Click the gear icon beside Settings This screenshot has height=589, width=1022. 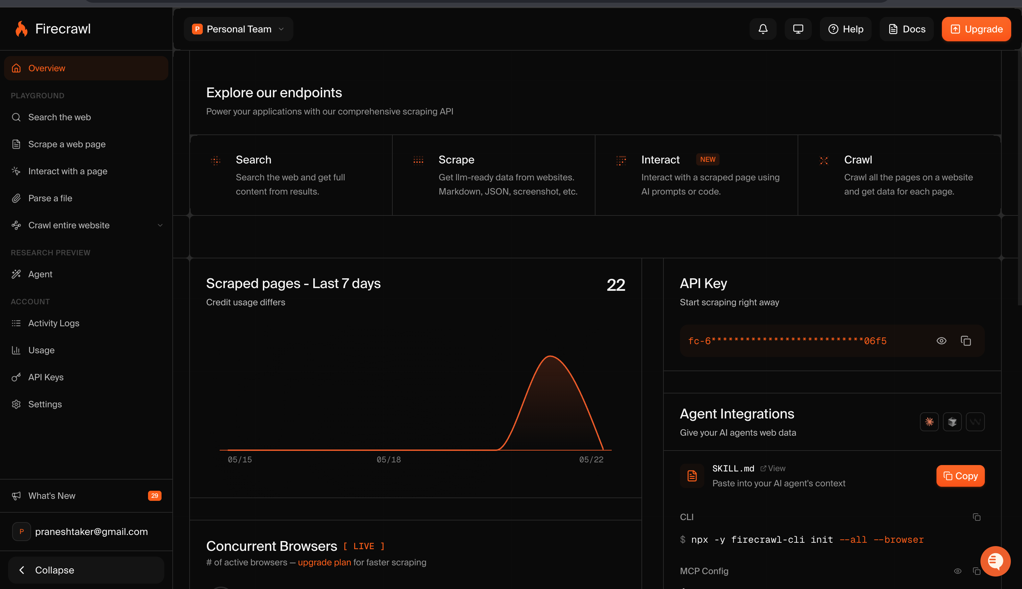point(16,405)
